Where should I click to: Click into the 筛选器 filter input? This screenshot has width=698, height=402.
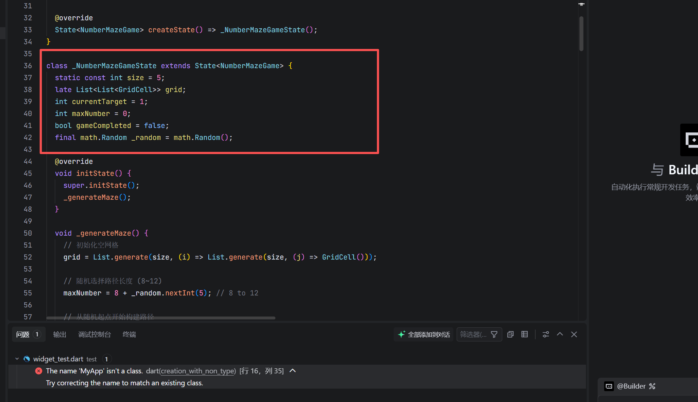[473, 335]
